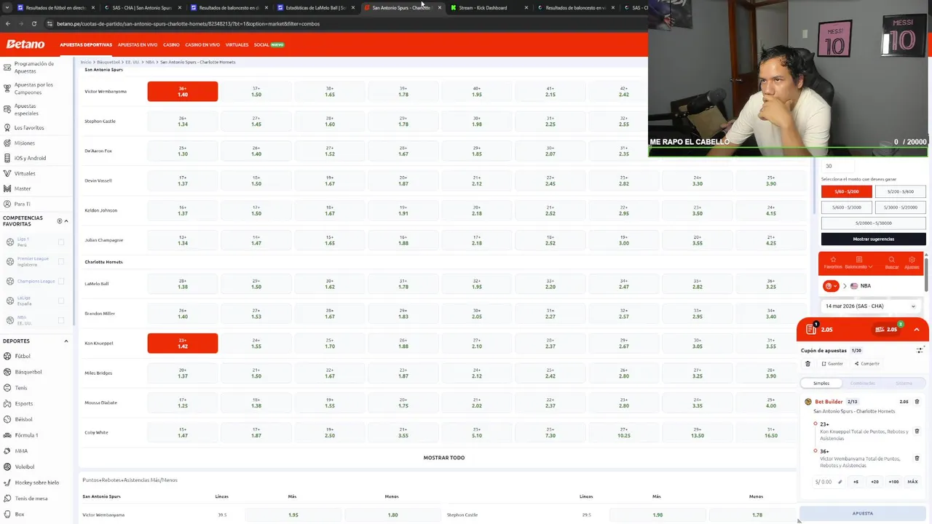
Task: Open Social top menu item
Action: [x=269, y=45]
